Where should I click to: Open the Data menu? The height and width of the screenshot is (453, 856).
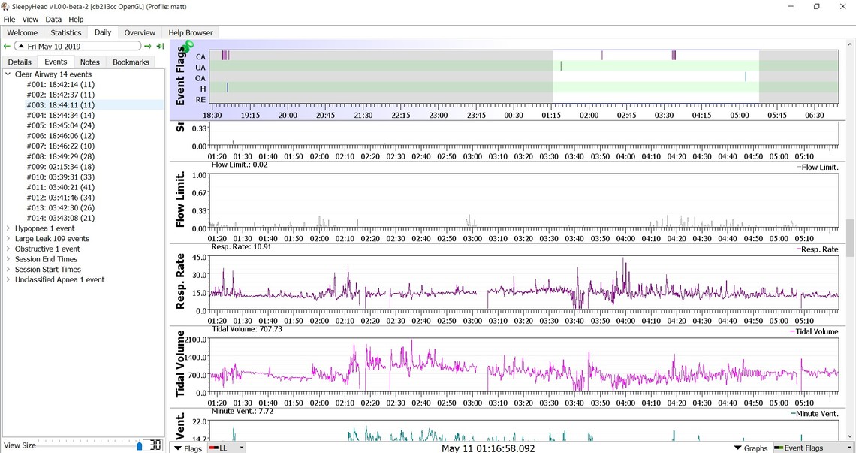click(x=53, y=19)
